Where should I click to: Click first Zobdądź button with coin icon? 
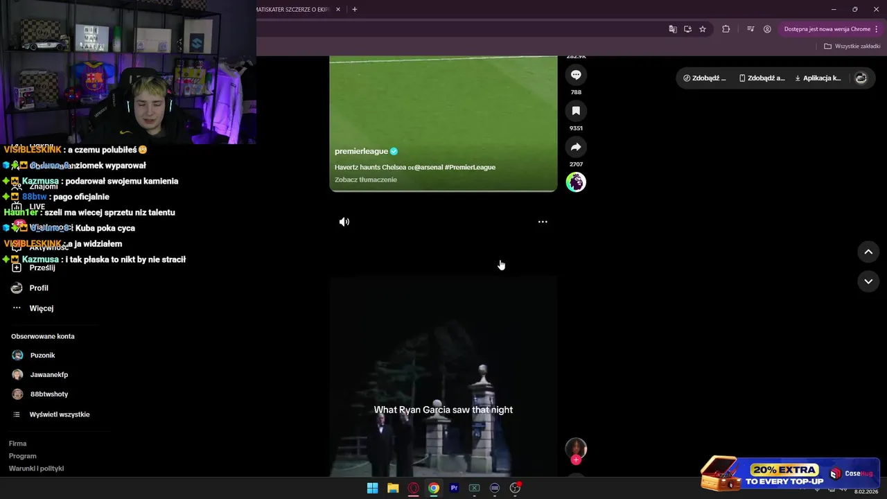tap(705, 78)
